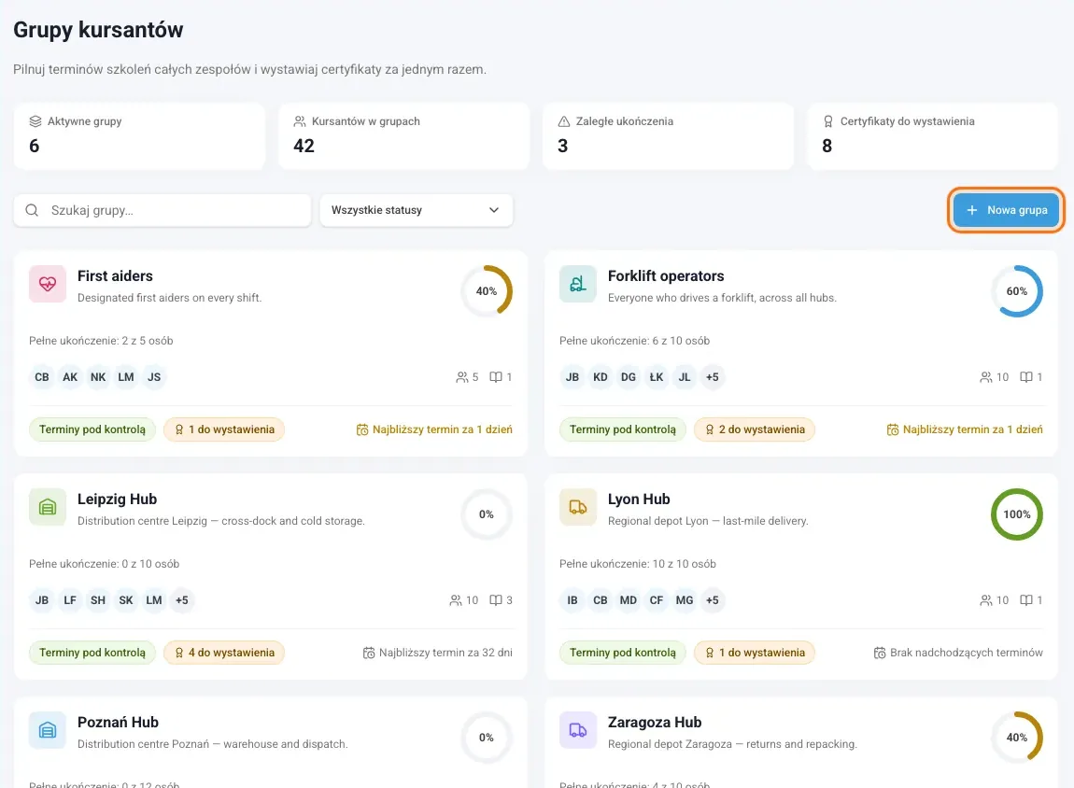
Task: Click 'Pełne ukończenie: 2 z 5 osób' text
Action: (x=101, y=340)
